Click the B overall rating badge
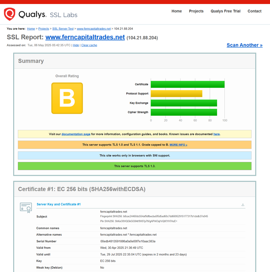 67,98
